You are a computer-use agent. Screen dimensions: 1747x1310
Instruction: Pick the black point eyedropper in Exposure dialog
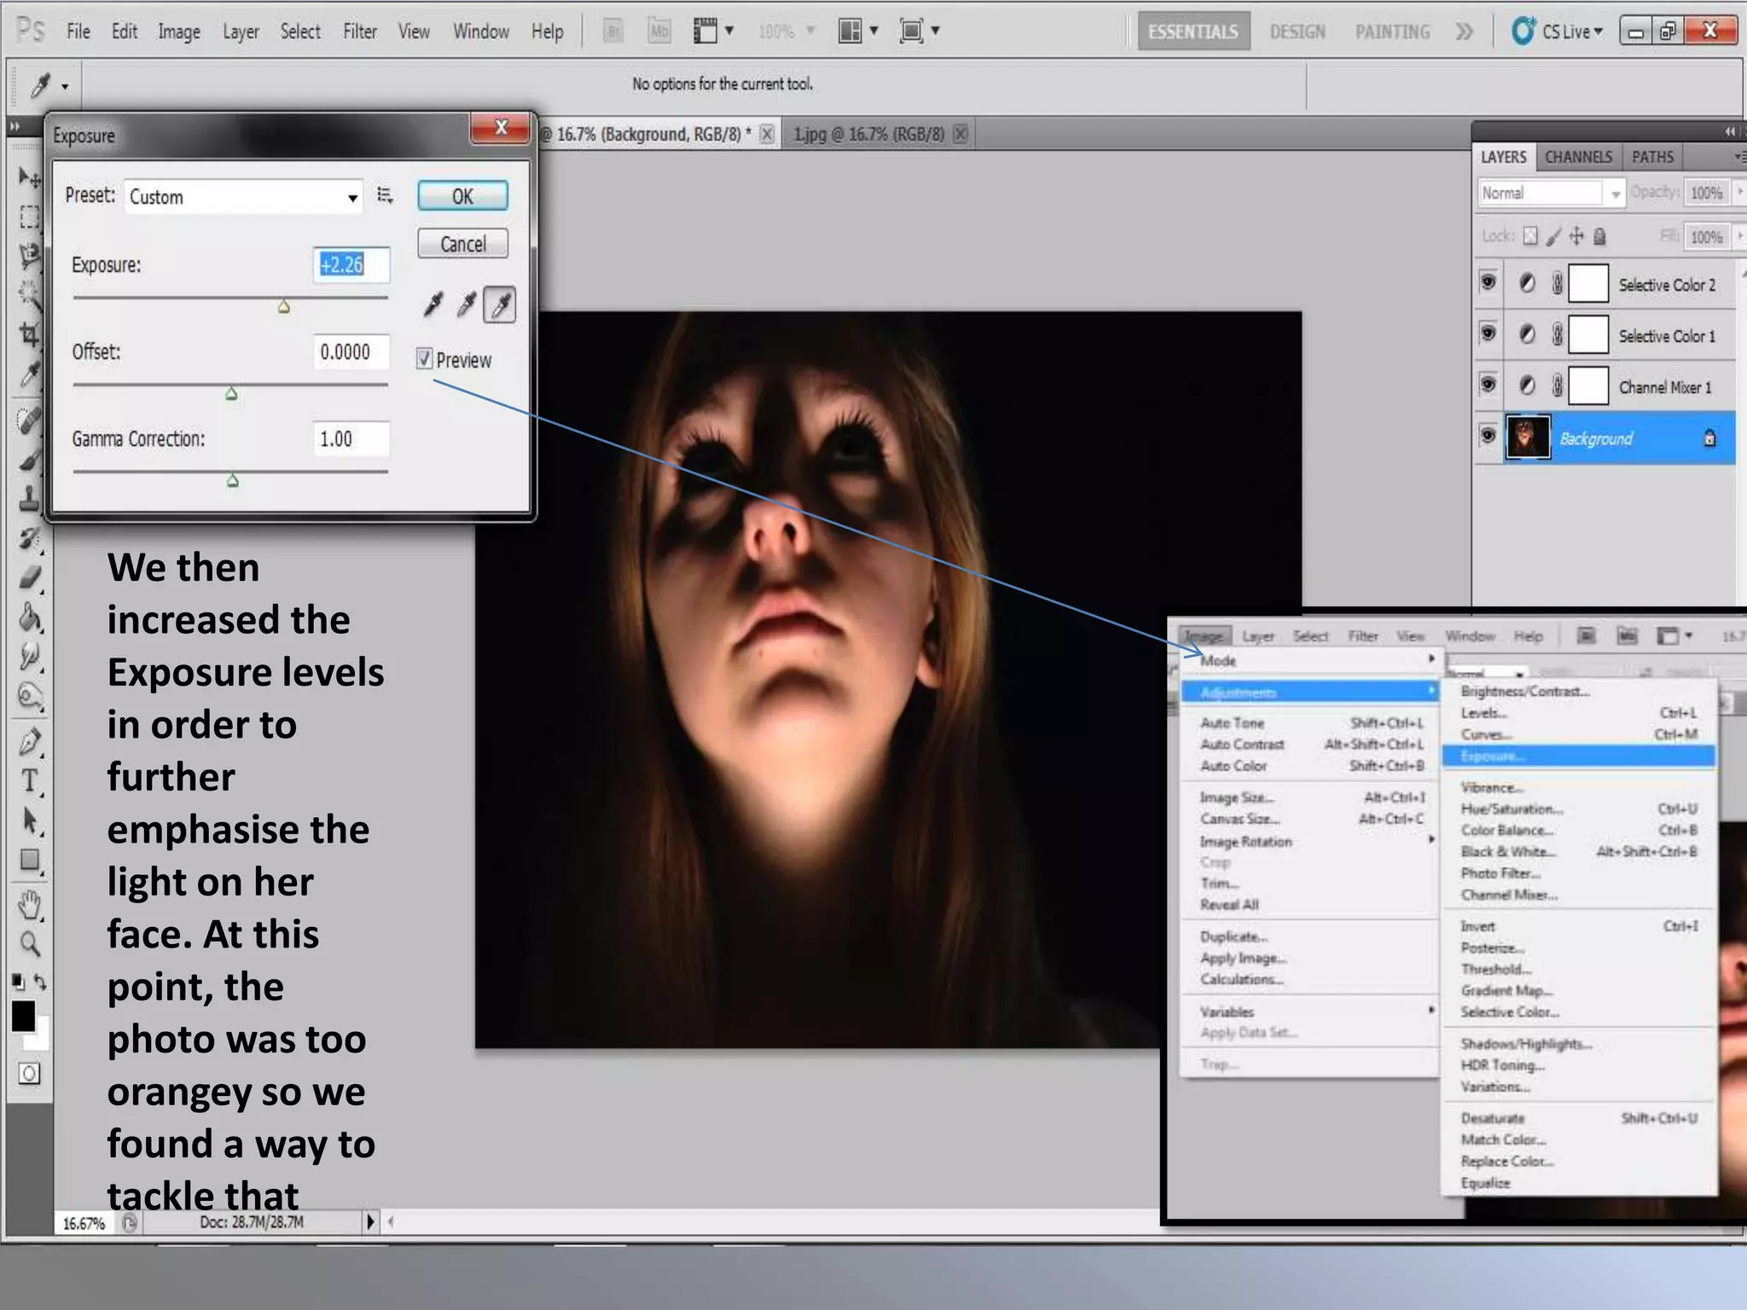point(433,304)
